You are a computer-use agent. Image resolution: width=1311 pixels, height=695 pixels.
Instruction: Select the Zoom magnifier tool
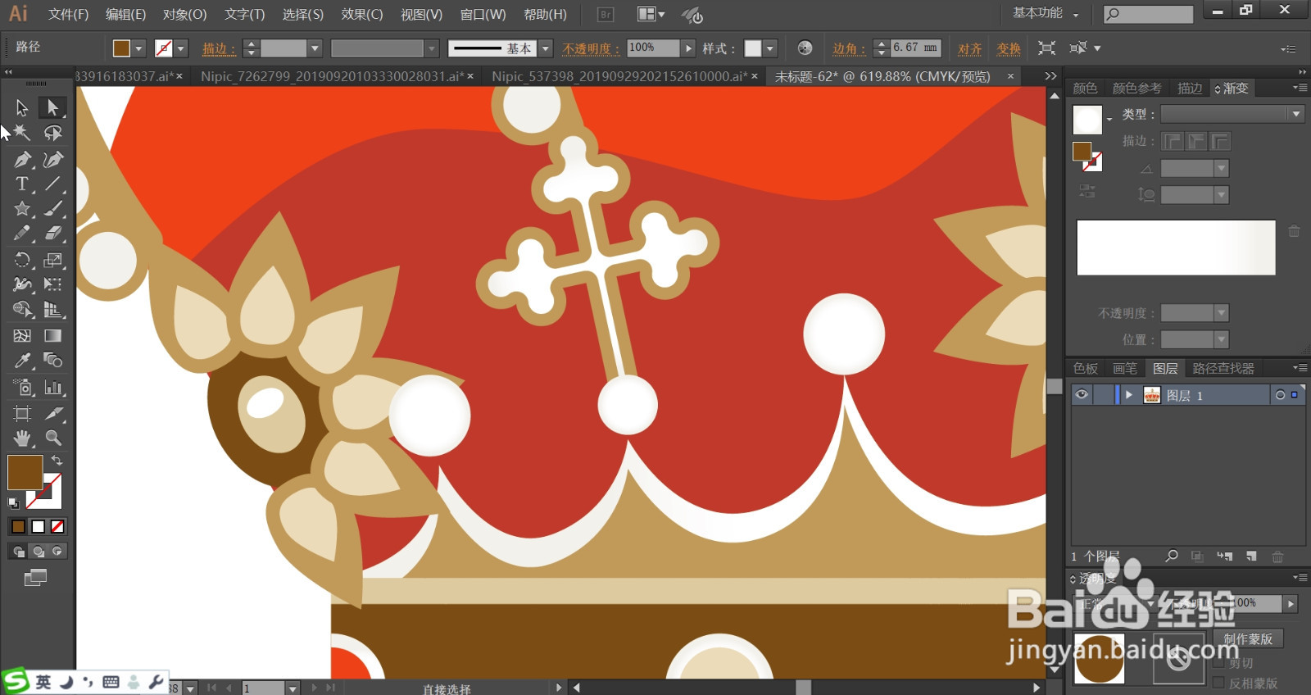(x=53, y=438)
